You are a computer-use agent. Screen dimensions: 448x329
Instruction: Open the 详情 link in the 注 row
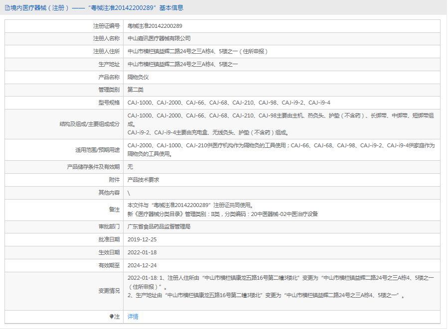click(x=133, y=317)
